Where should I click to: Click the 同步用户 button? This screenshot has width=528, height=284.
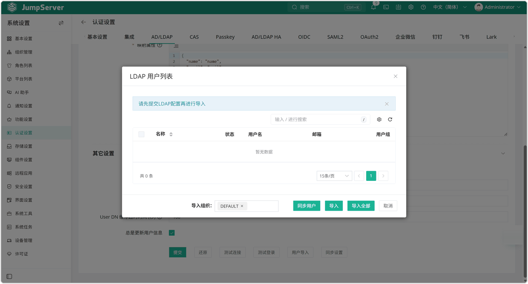pos(307,206)
